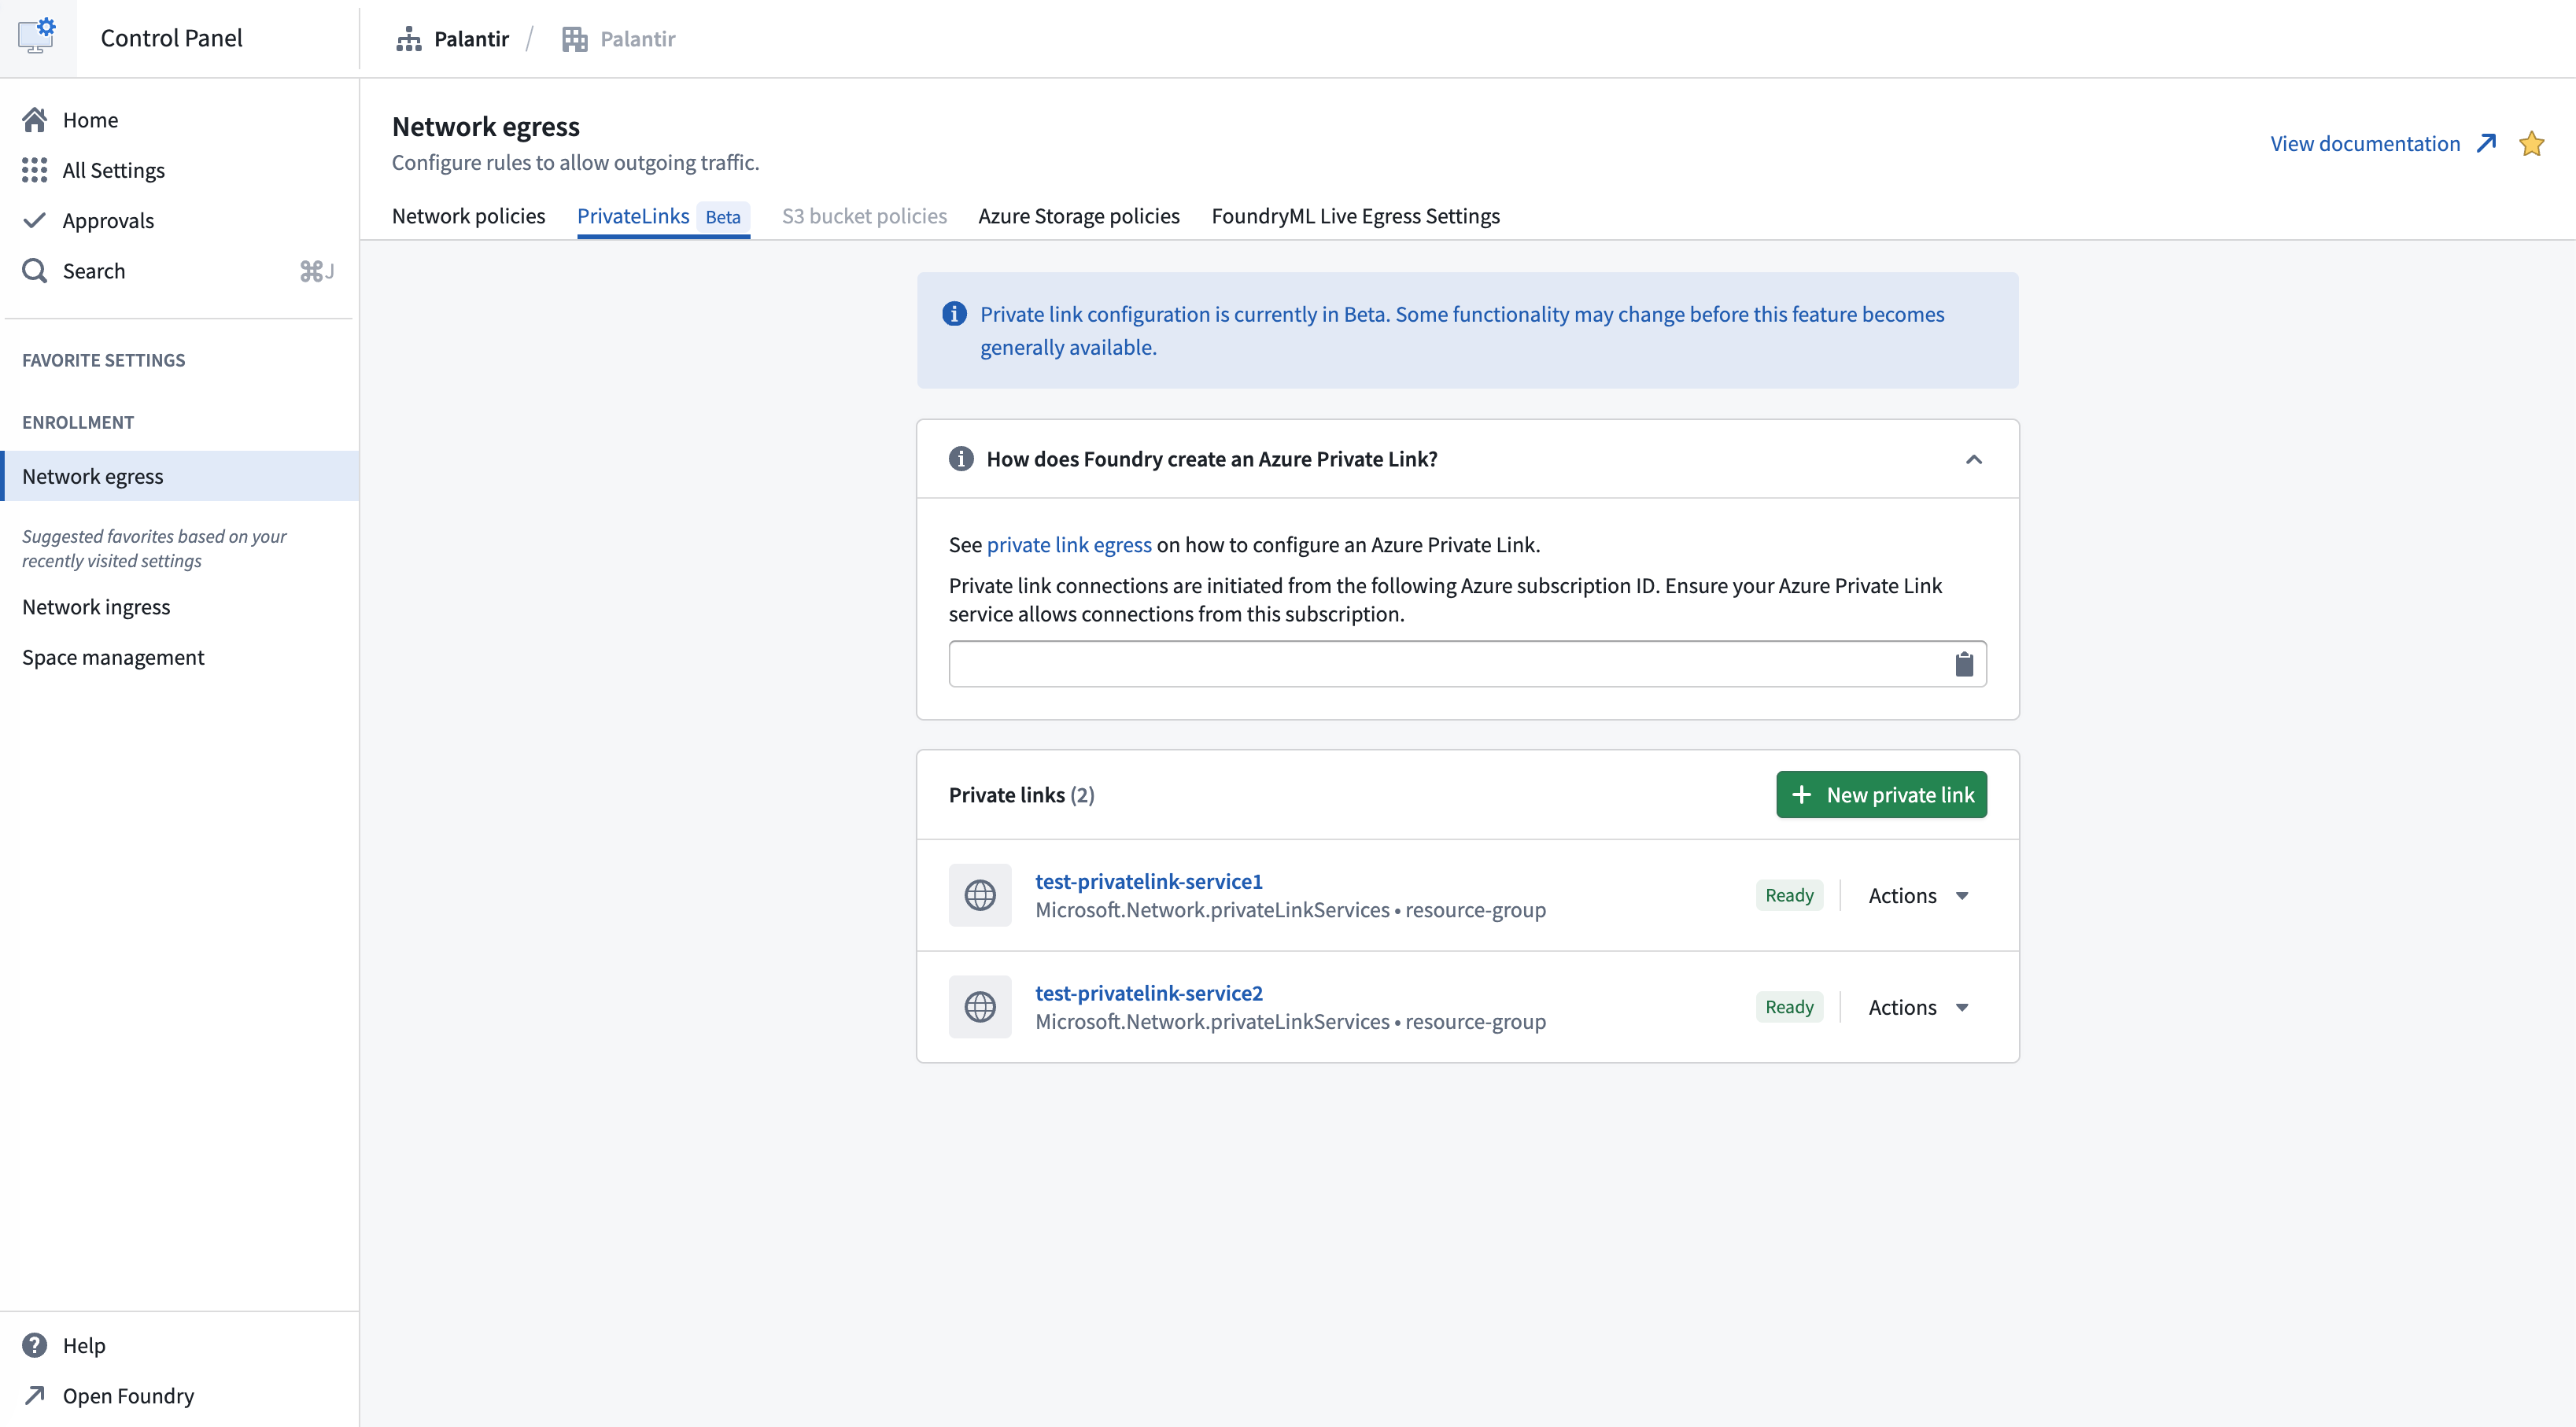This screenshot has height=1427, width=2576.
Task: Open Help with the question mark icon
Action: point(35,1345)
